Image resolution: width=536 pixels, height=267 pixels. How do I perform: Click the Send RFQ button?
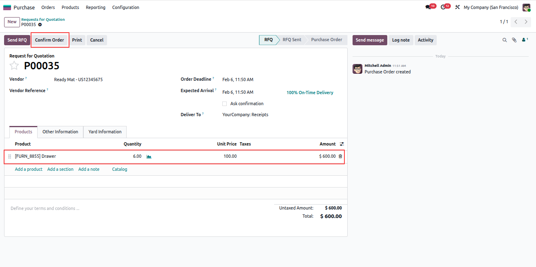click(17, 40)
